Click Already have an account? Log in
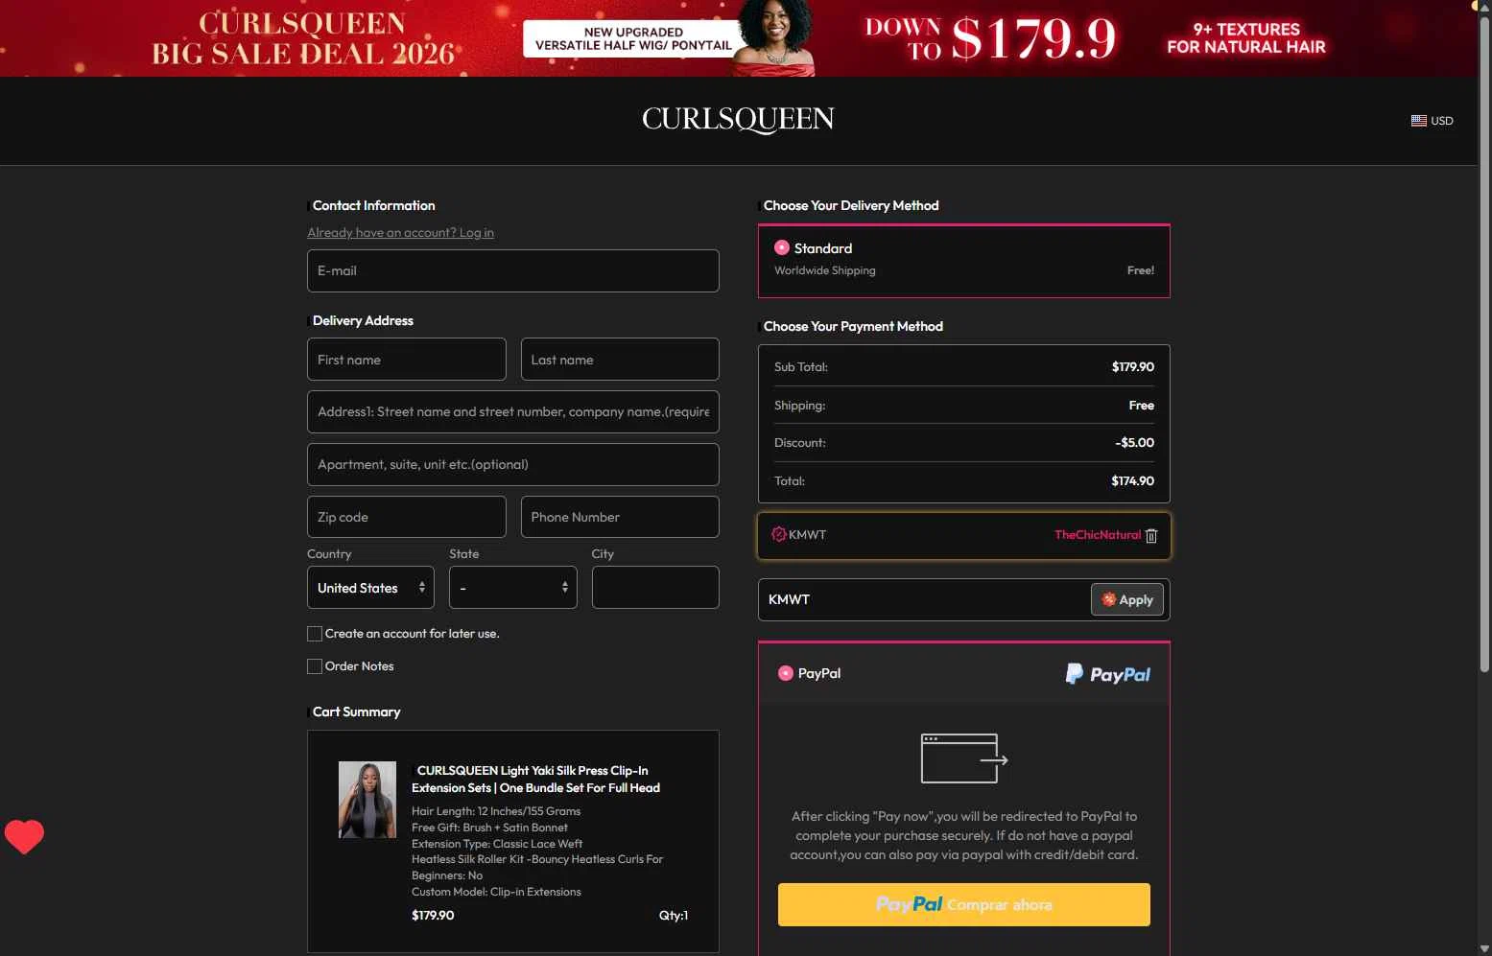Viewport: 1492px width, 956px height. (x=400, y=233)
